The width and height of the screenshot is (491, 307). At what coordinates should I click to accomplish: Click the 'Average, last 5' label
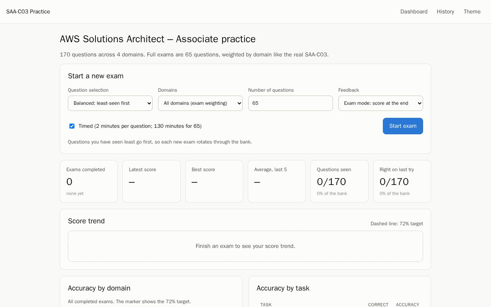click(x=270, y=170)
